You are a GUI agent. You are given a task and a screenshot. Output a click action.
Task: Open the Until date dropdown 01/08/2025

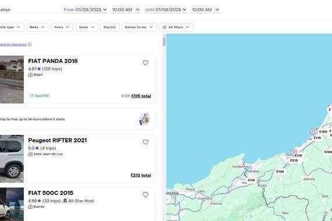[x=166, y=9]
